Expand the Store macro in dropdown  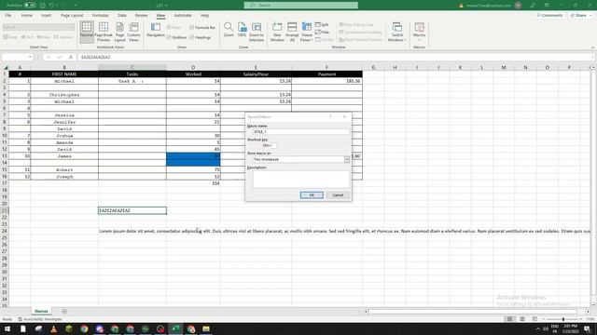click(346, 159)
